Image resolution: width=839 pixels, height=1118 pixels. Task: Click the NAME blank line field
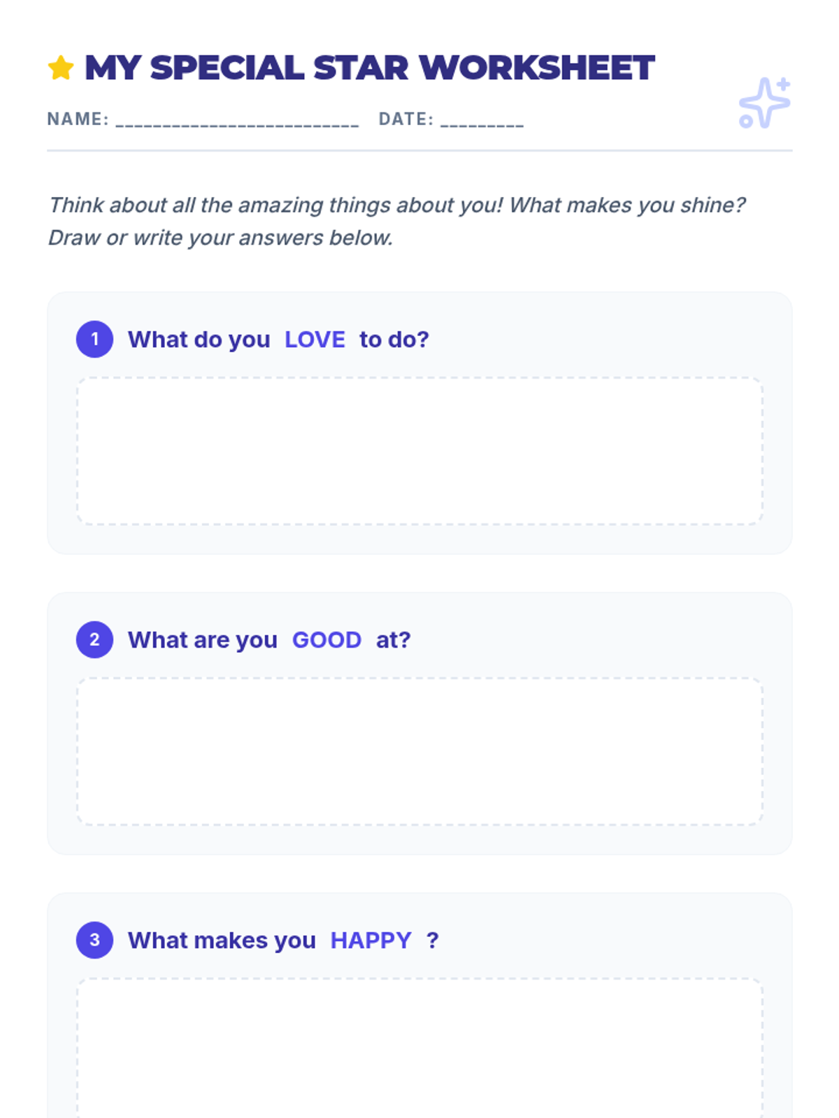[237, 120]
